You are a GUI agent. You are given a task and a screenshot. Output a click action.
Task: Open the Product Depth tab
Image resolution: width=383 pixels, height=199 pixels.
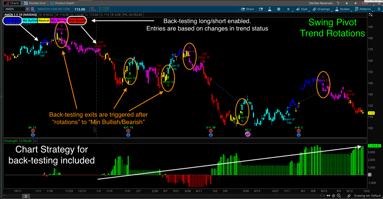tap(62, 3)
